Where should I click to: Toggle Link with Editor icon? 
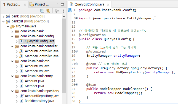point(48,11)
